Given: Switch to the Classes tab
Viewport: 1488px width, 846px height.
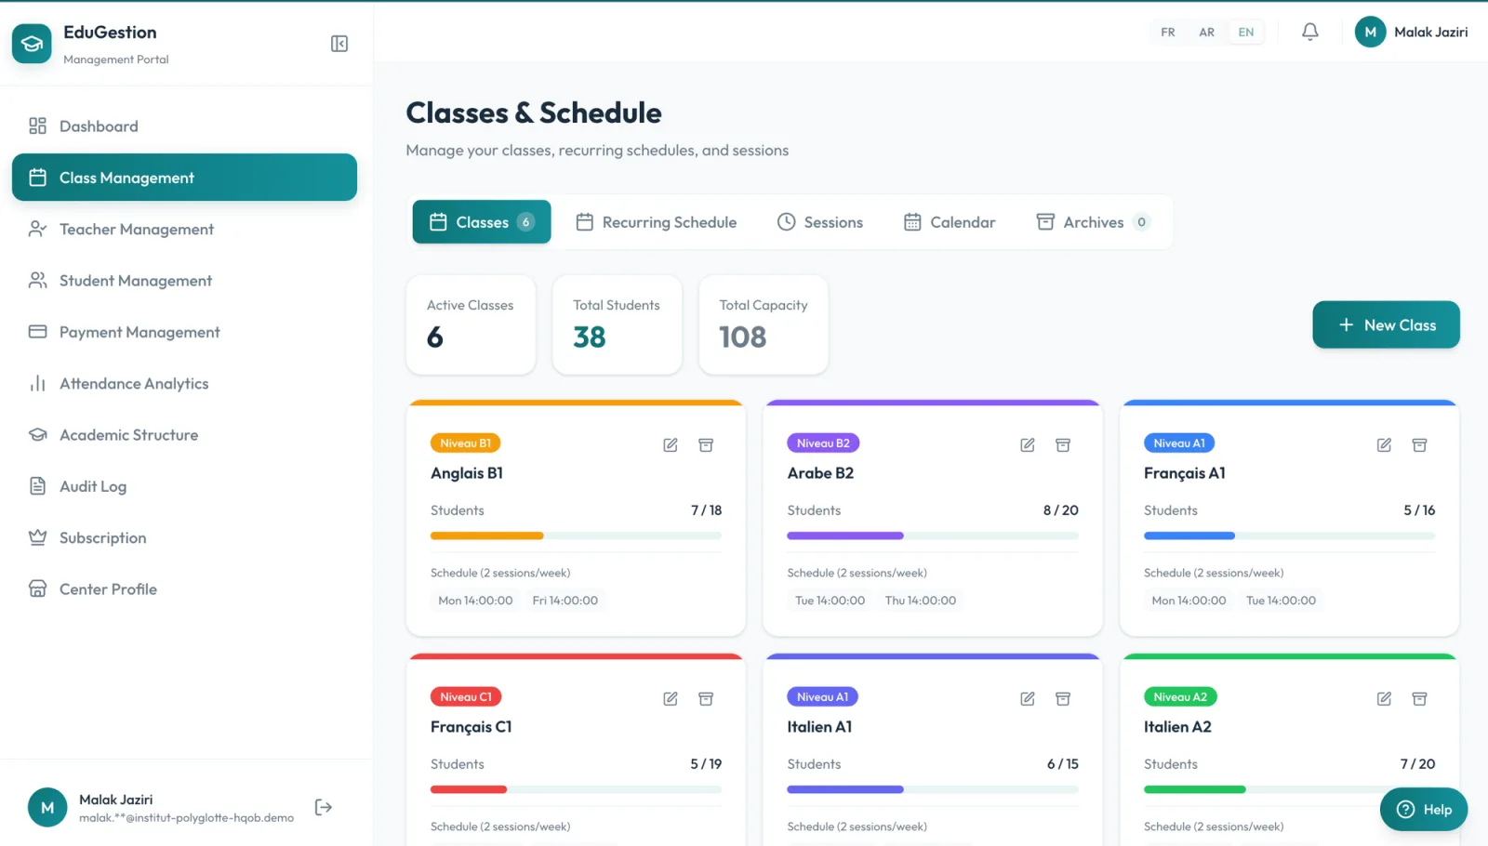Looking at the screenshot, I should click(482, 222).
